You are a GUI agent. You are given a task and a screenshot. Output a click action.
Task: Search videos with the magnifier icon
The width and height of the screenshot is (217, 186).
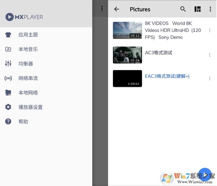pyautogui.click(x=183, y=9)
